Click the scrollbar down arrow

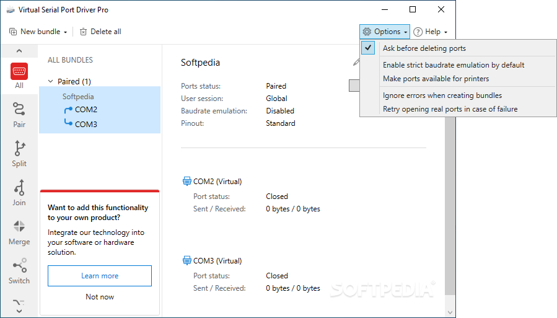click(x=450, y=312)
